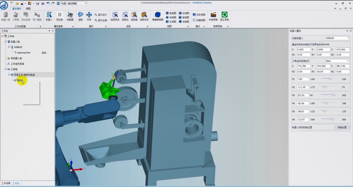Select the 旋转 rotate view tool
The width and height of the screenshot is (353, 187).
(81, 17)
